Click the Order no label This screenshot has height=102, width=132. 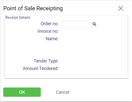(x=49, y=24)
